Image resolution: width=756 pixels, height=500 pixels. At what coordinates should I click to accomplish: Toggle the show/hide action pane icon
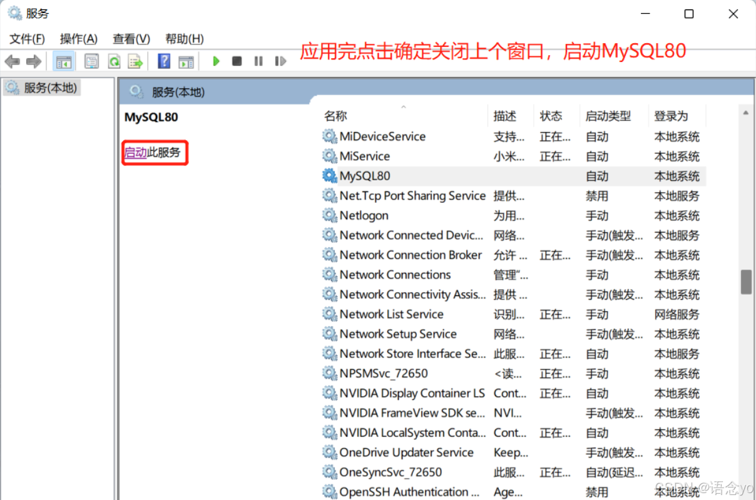[x=186, y=61]
